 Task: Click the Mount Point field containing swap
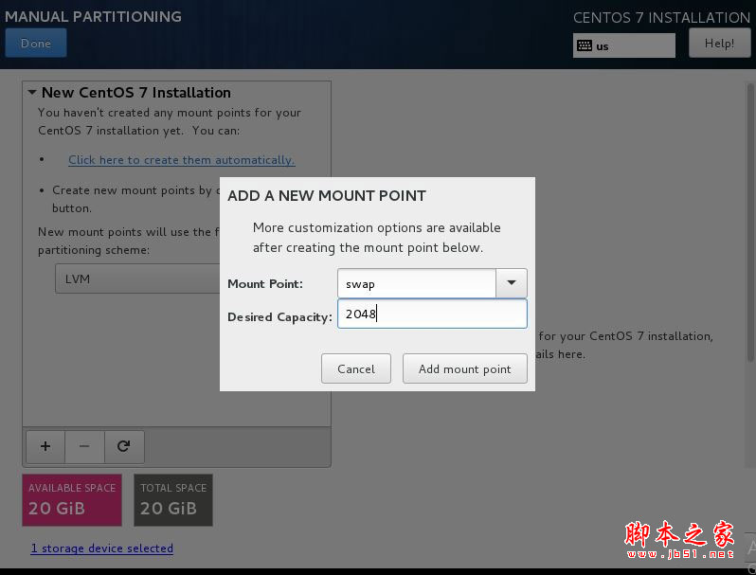(417, 283)
